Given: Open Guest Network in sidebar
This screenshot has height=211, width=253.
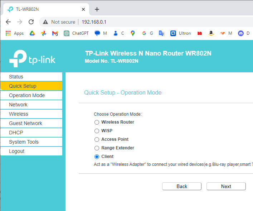Looking at the screenshot, I should pos(31,123).
